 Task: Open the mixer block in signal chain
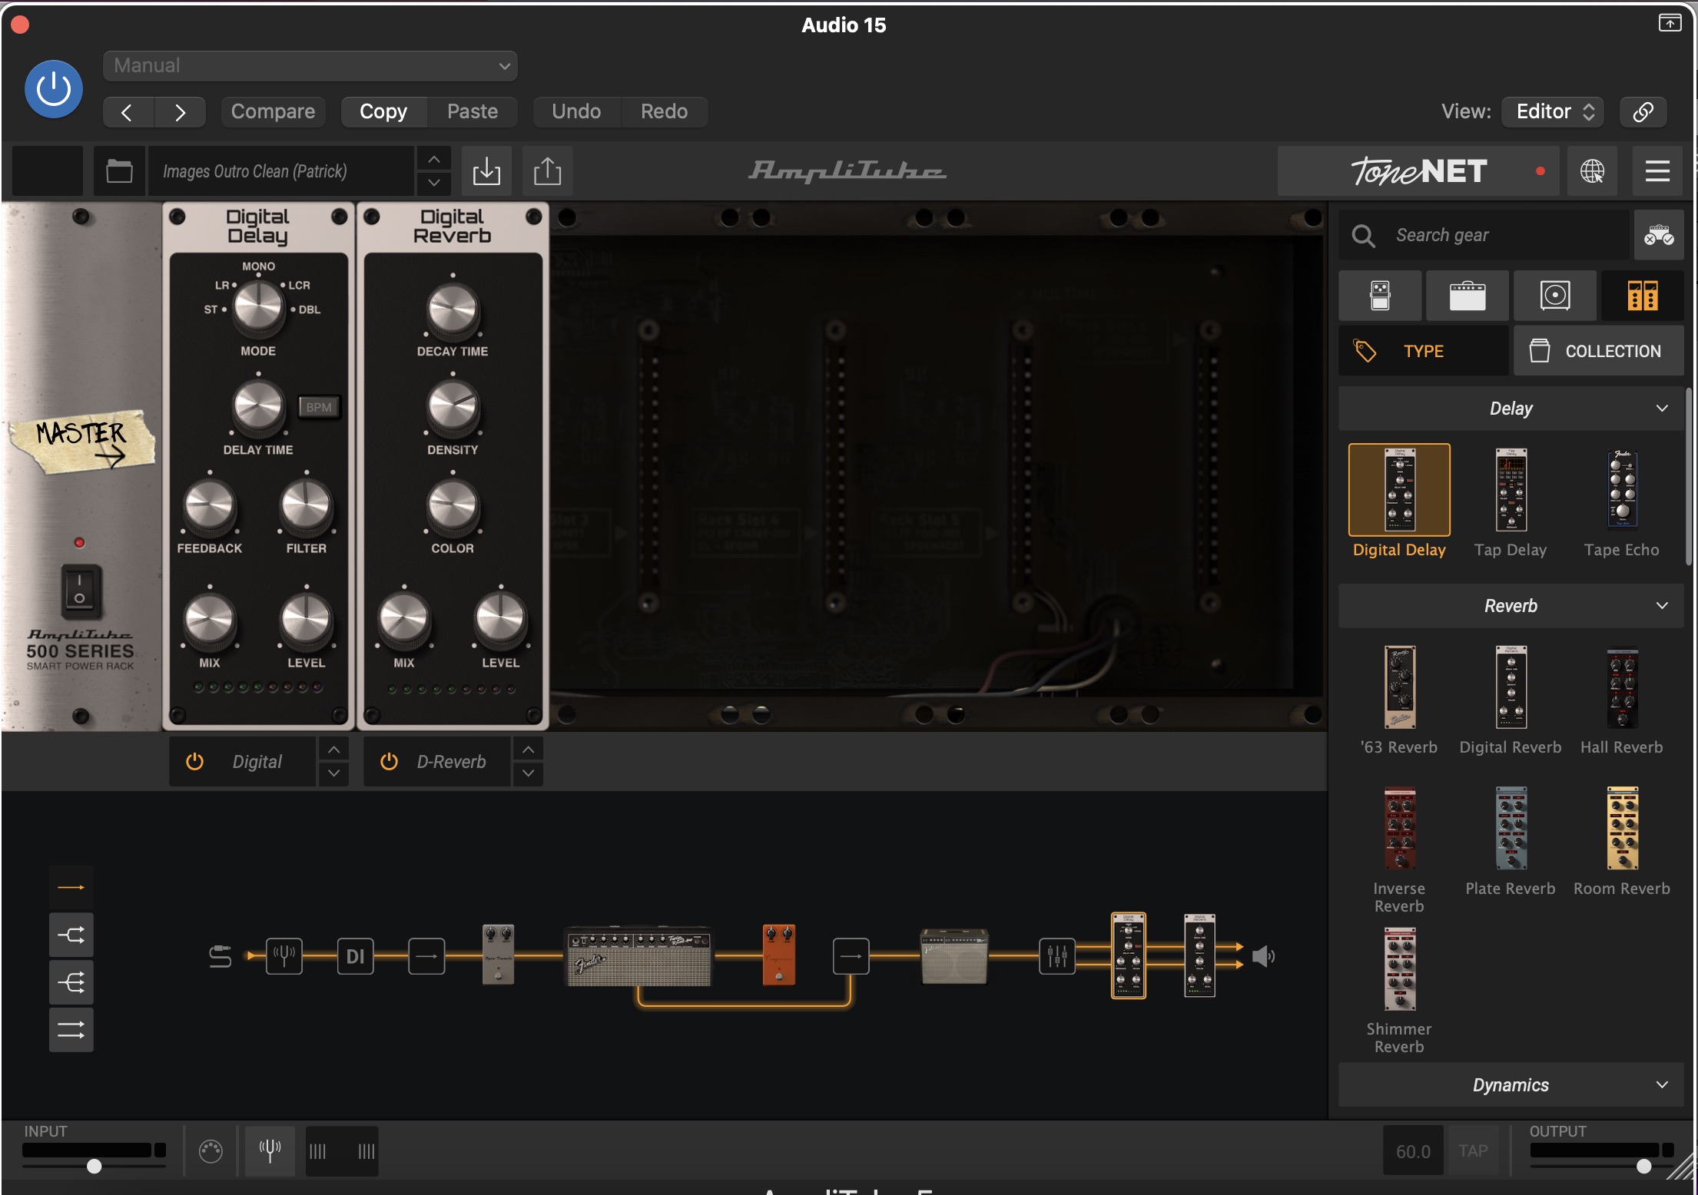[x=1057, y=956]
